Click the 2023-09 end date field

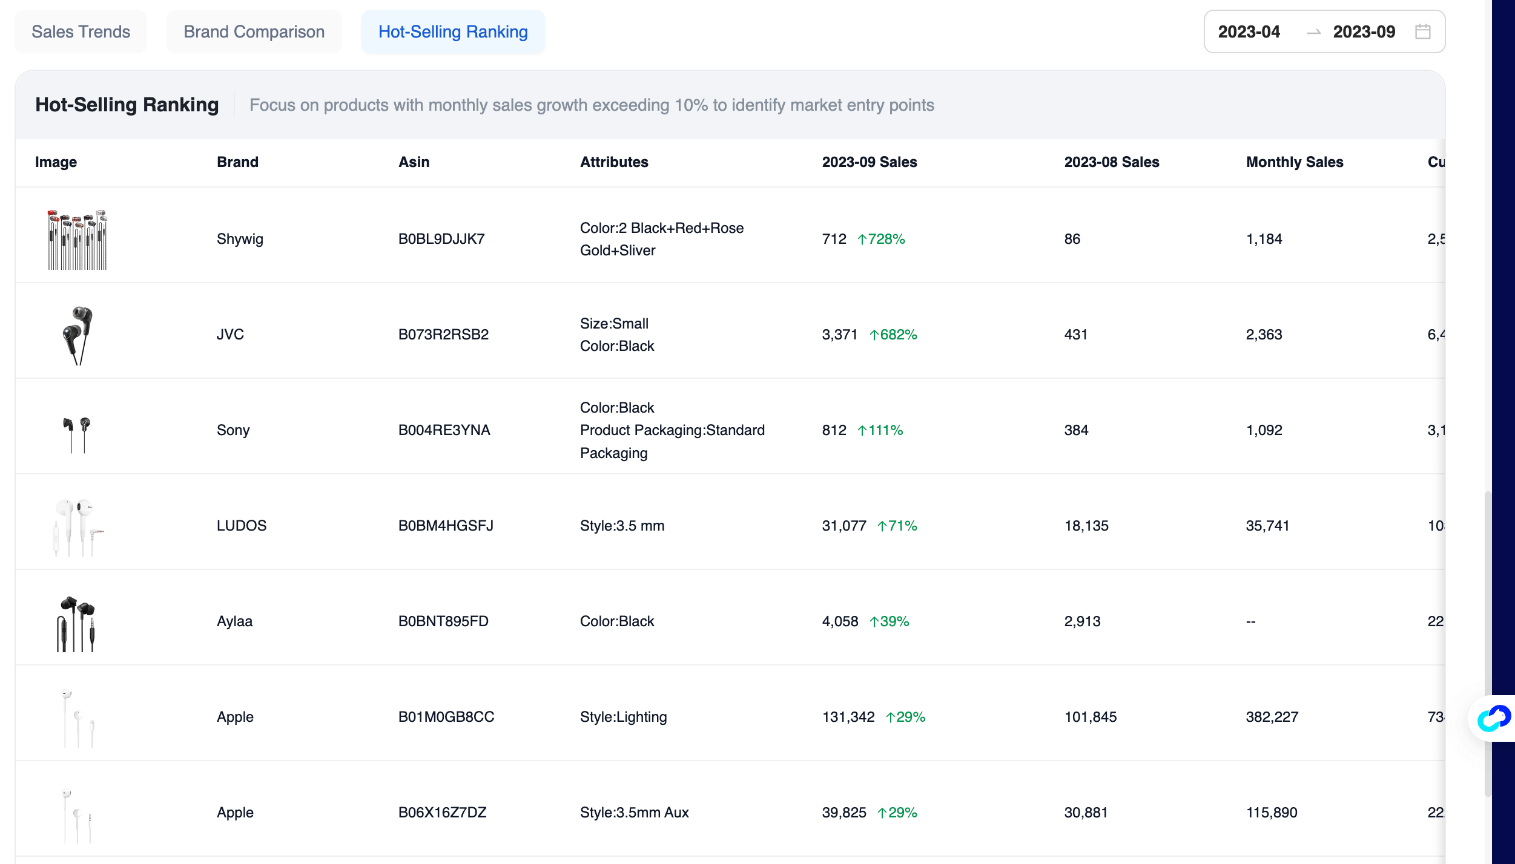(x=1364, y=31)
